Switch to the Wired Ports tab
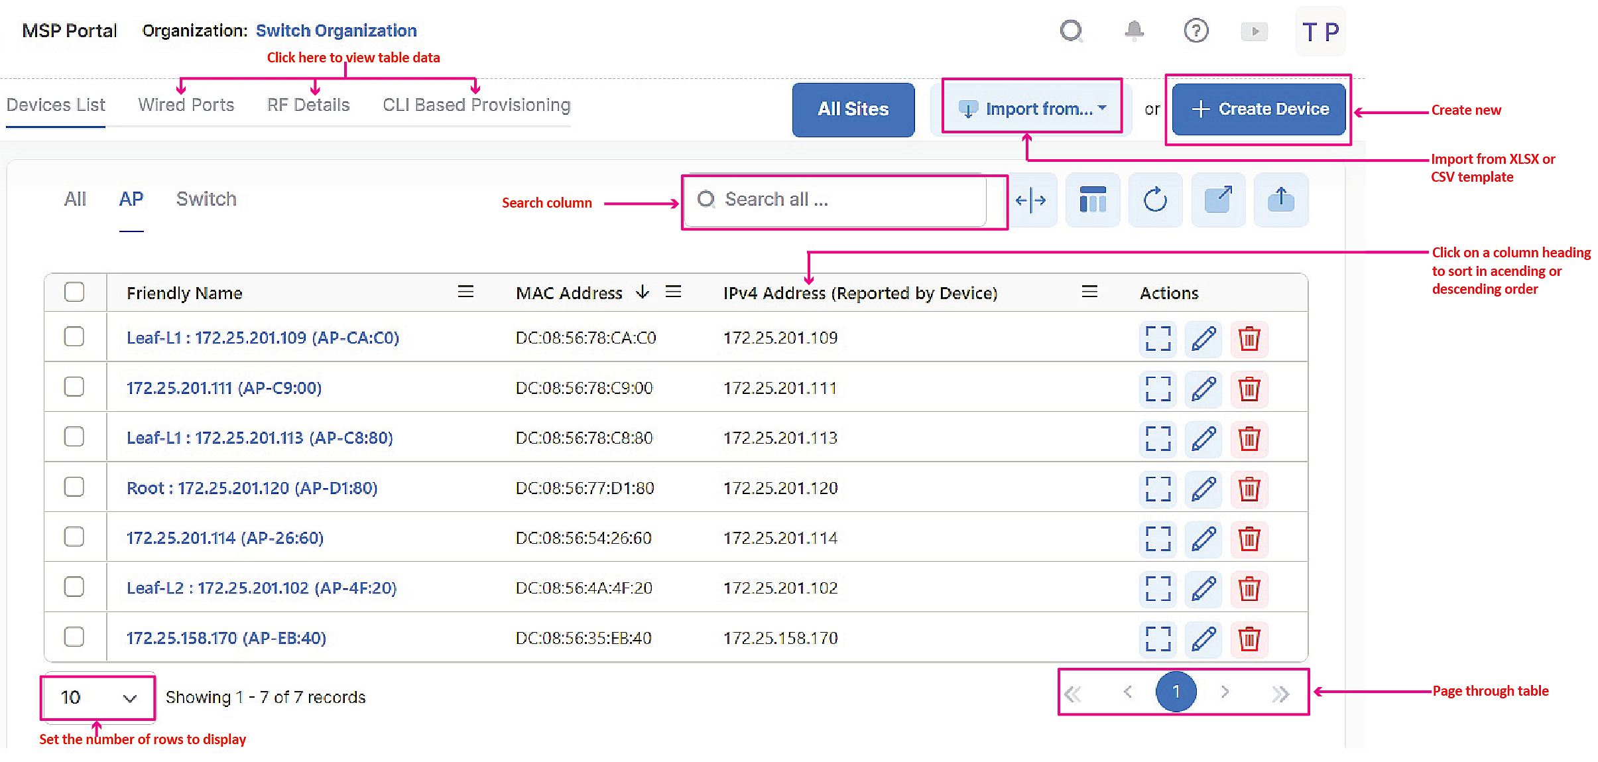The image size is (1598, 762). coord(186,105)
